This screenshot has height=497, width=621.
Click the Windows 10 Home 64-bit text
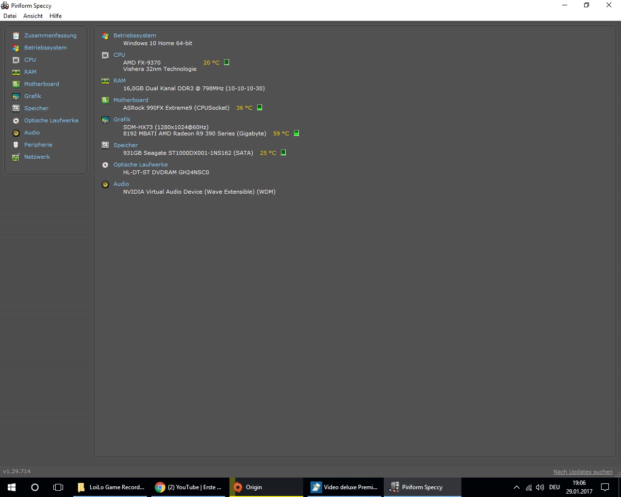[158, 43]
